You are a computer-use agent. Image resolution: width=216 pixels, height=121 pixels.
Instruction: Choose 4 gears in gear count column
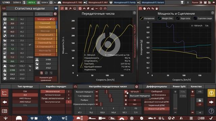click(69, 98)
